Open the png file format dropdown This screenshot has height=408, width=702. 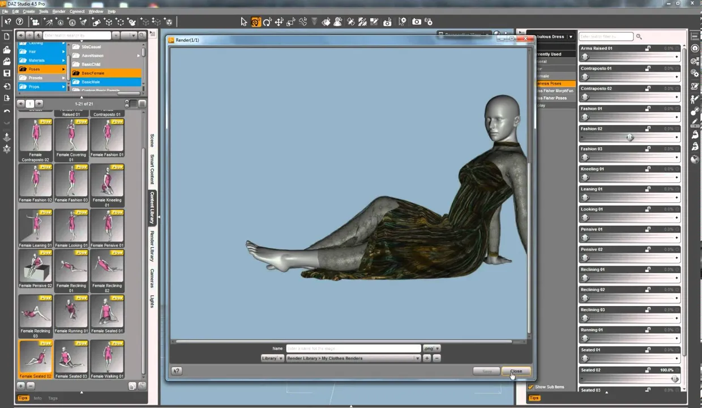point(432,348)
